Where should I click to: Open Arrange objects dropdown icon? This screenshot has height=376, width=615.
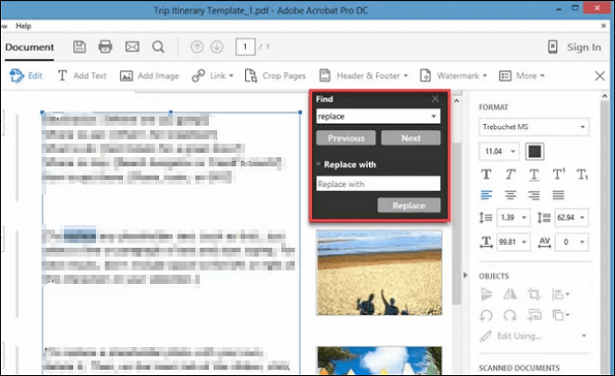561,315
